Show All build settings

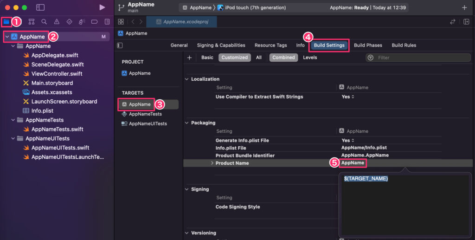click(259, 58)
